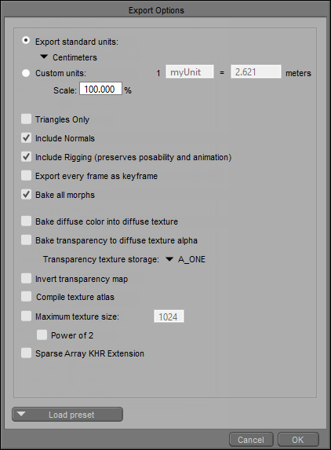Screen dimensions: 331x450
Task: Check Bake transparency to diffuse texture alpha
Action: [26, 240]
